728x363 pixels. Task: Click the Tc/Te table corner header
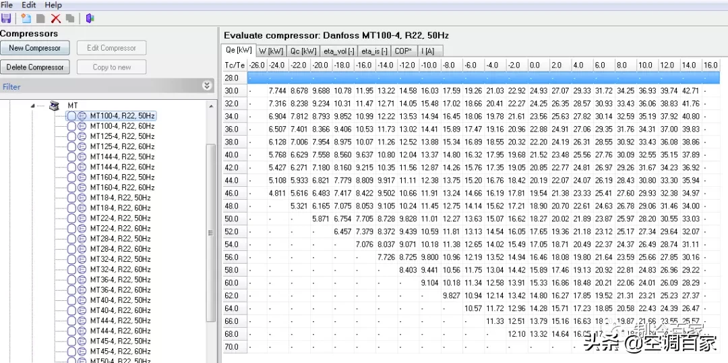coord(235,65)
